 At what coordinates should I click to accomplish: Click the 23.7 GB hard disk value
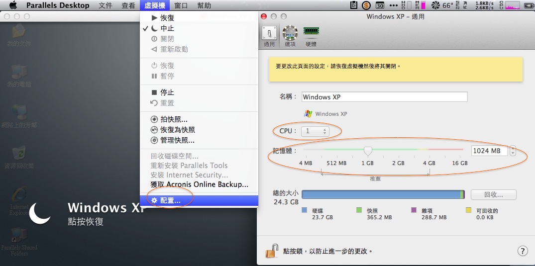point(322,217)
